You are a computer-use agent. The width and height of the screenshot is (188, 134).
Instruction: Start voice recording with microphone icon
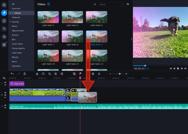pos(99,74)
